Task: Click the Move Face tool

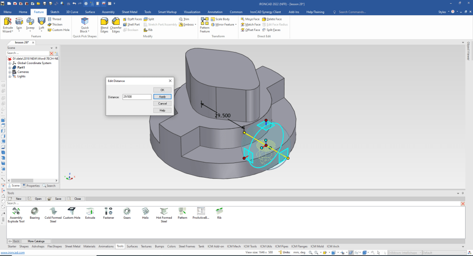Action: 250,19
